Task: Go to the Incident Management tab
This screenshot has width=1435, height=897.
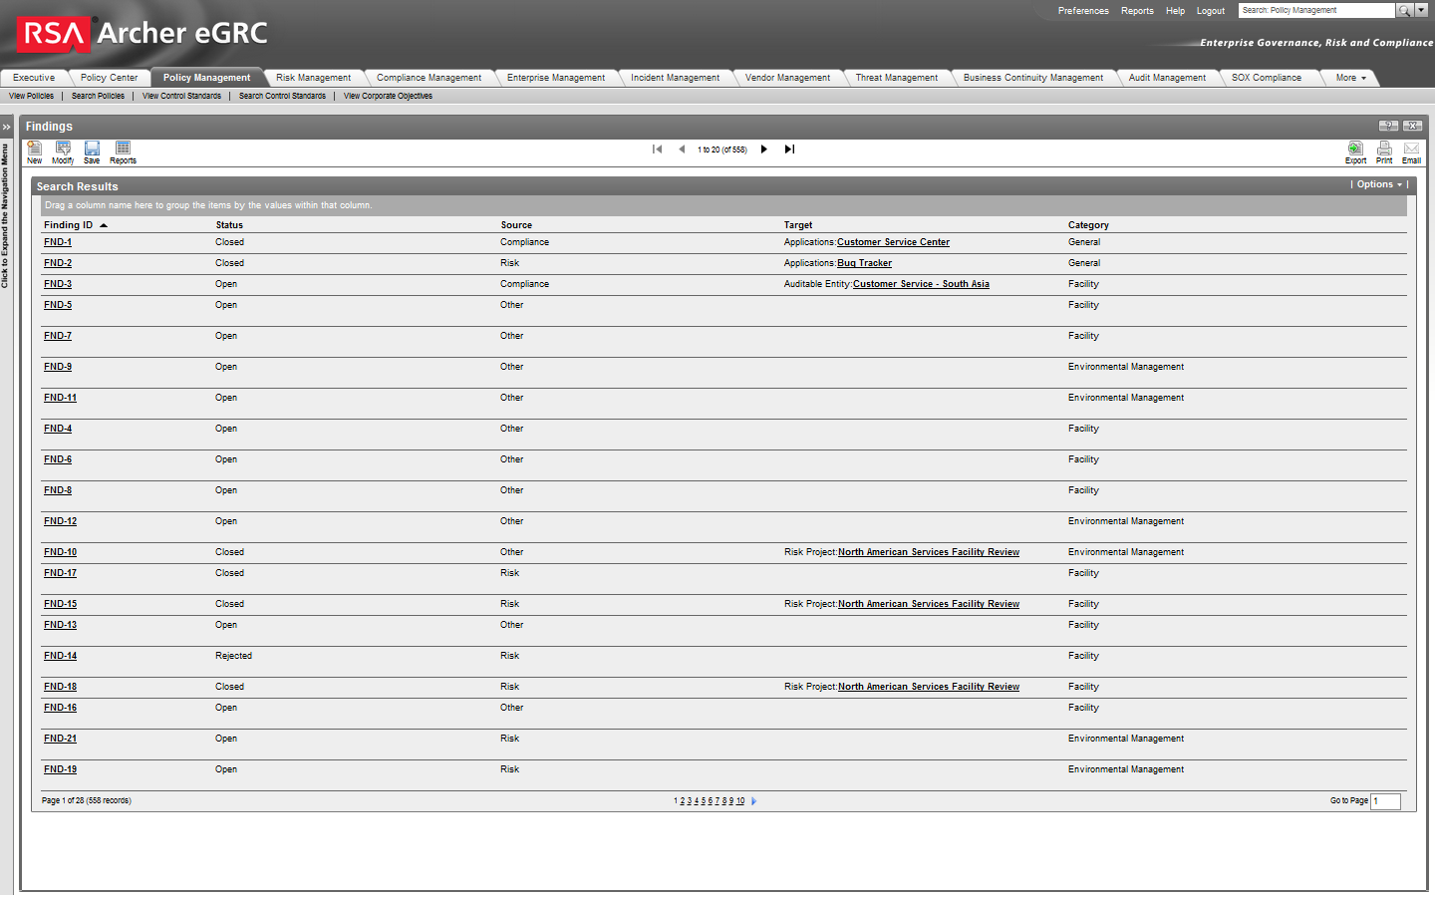Action: [675, 78]
